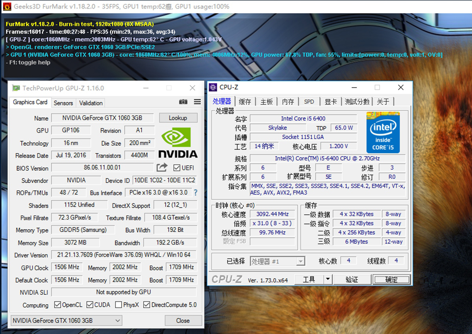Switch to the Sensors tab in GPU-Z
Image resolution: width=472 pixels, height=334 pixels.
pos(63,102)
